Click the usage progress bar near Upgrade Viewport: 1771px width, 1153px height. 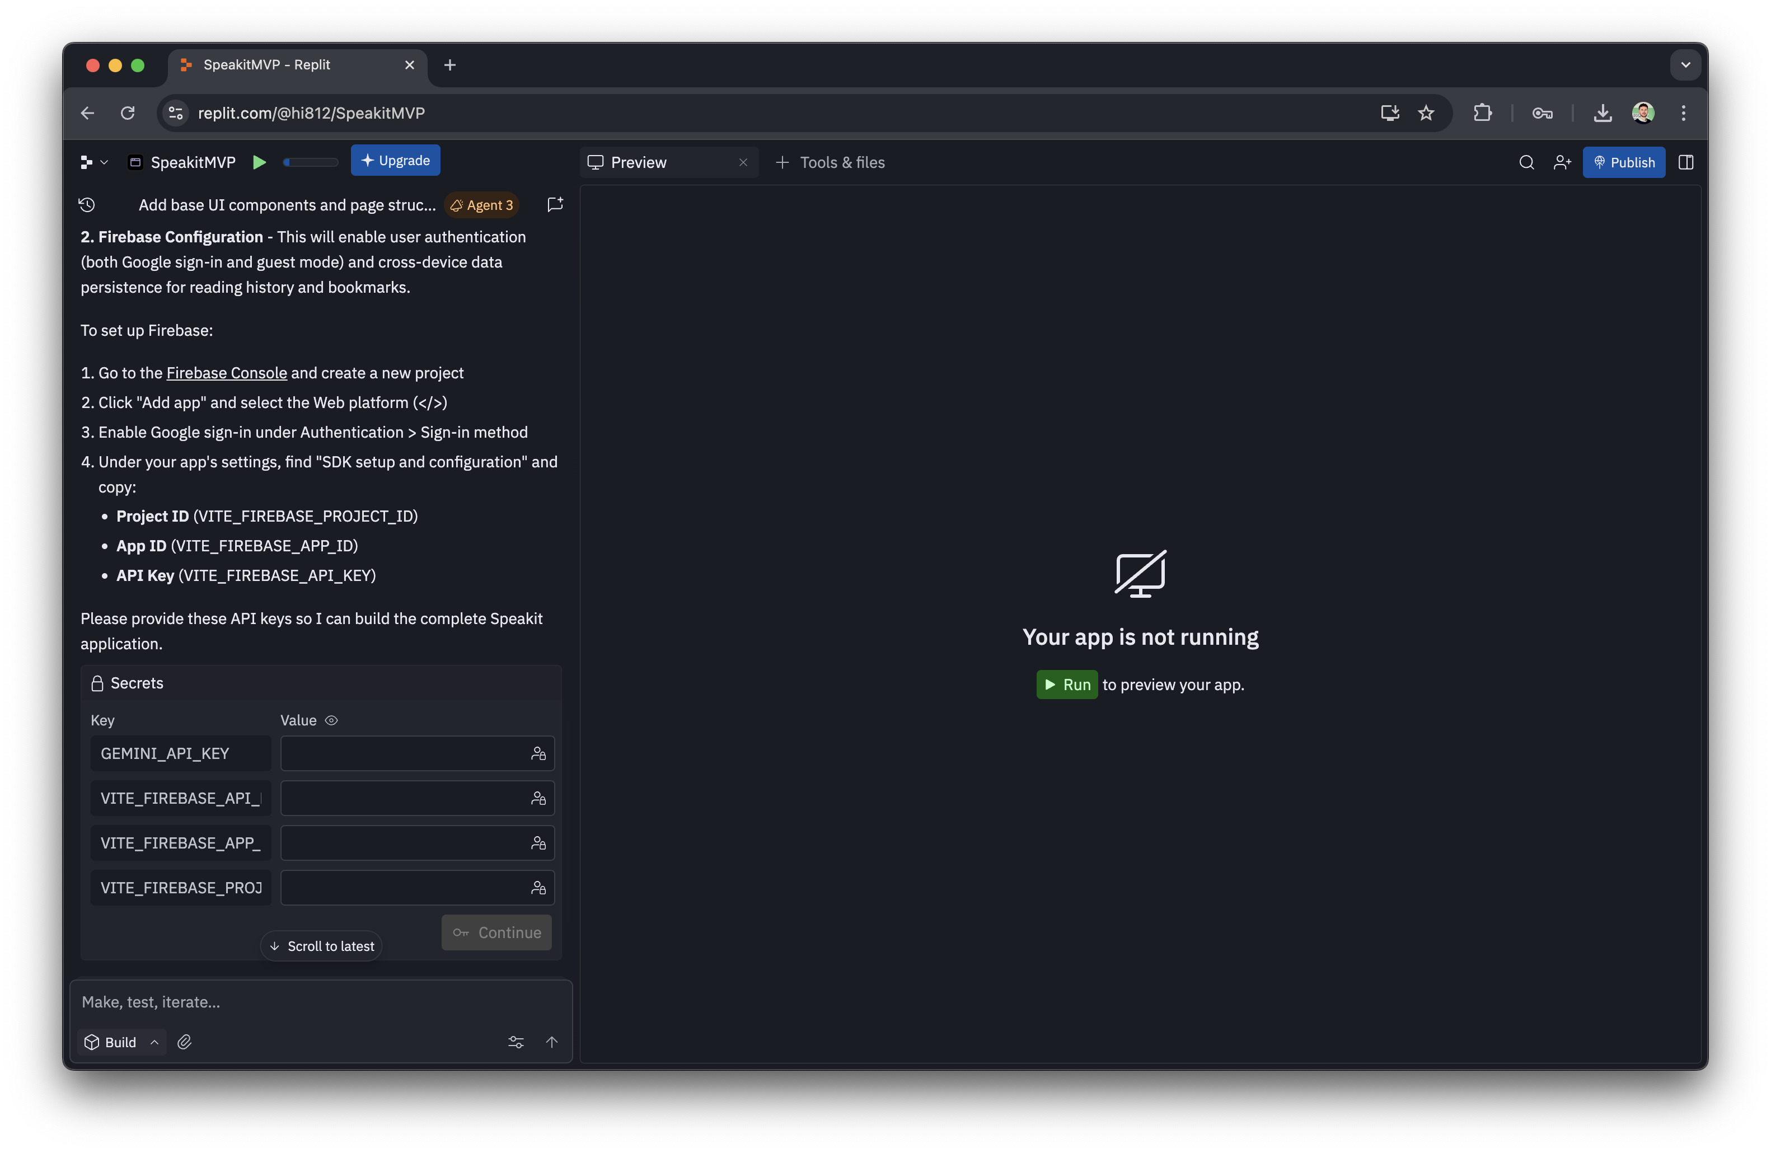(310, 162)
